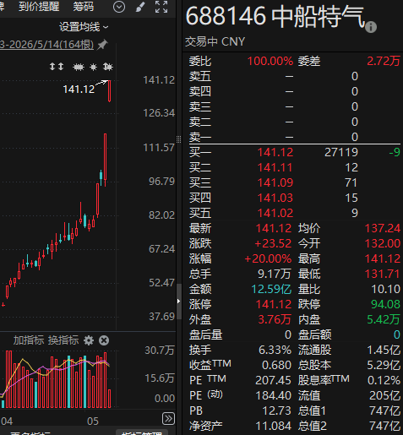Open the 到价提醒 menu item

39,7
